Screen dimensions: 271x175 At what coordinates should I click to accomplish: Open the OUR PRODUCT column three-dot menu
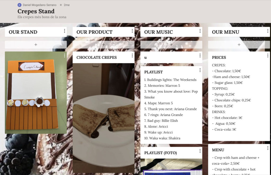(132, 31)
